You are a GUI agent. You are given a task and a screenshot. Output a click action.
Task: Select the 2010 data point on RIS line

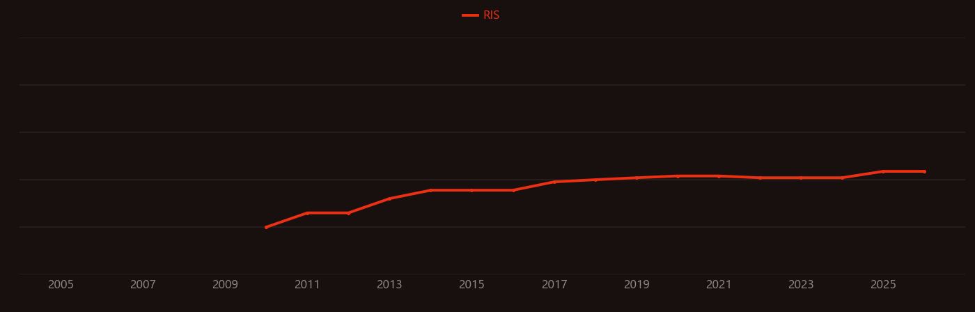(x=266, y=227)
